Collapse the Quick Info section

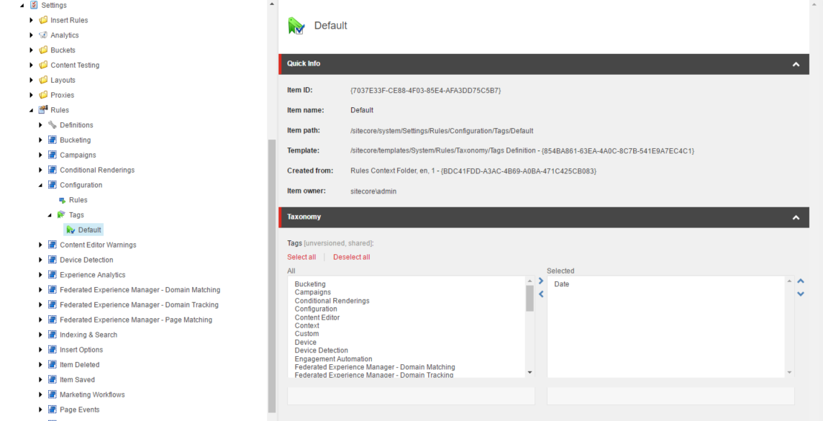796,64
